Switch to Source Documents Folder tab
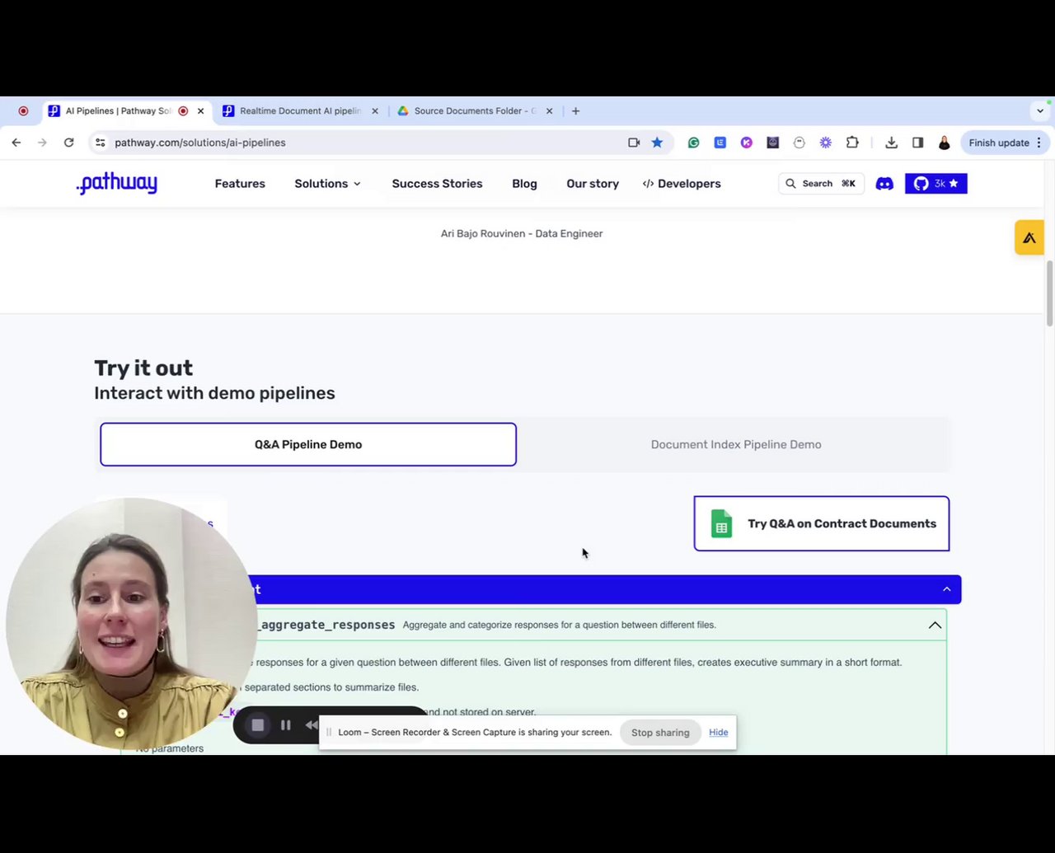This screenshot has height=853, width=1055. coord(475,111)
